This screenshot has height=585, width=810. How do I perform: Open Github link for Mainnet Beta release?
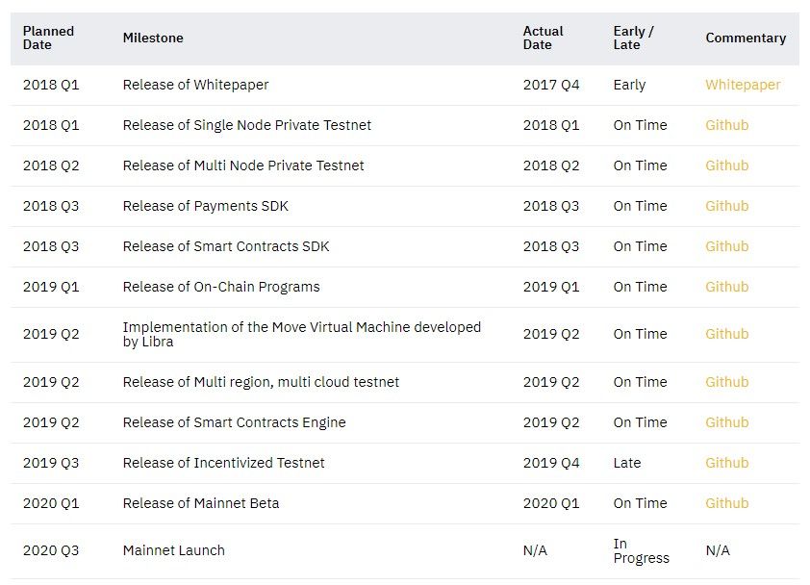[x=726, y=503]
